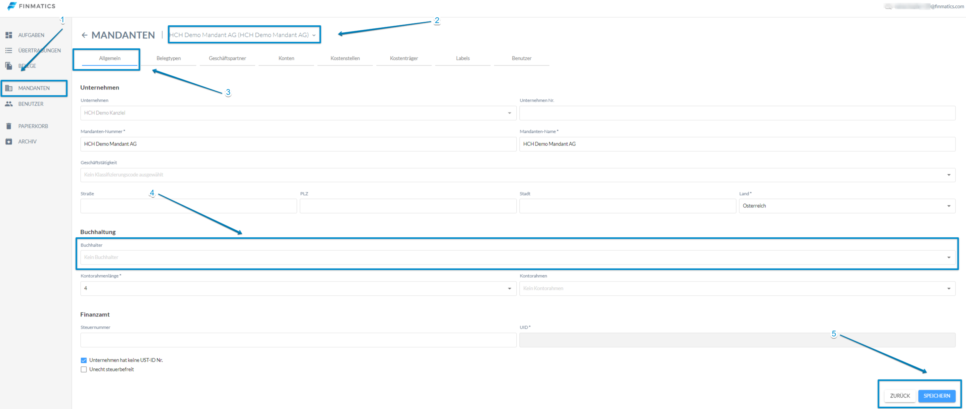Open the HCH Demo Mandant AG selector dropdown
The image size is (966, 409).
(244, 35)
